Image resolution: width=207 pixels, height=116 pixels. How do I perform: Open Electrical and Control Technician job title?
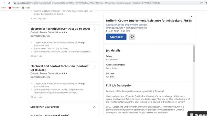coord(60,68)
